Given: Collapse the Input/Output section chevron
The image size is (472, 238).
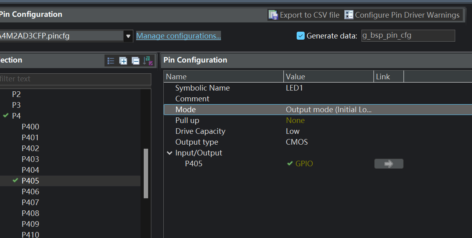Looking at the screenshot, I should coord(169,153).
